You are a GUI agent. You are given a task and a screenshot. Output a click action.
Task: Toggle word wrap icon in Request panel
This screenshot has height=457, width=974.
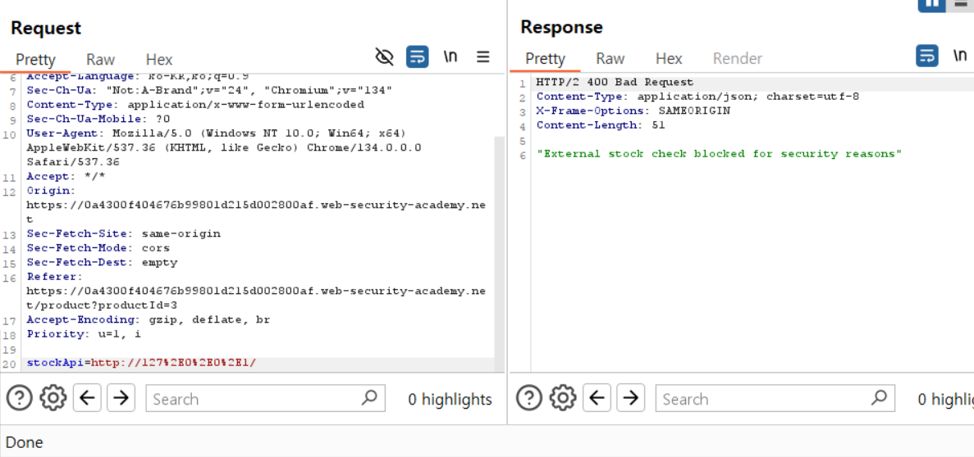tap(418, 57)
